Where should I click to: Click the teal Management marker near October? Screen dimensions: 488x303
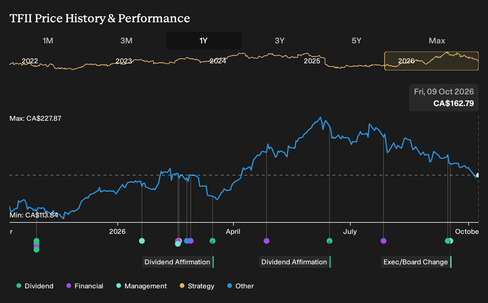451,241
